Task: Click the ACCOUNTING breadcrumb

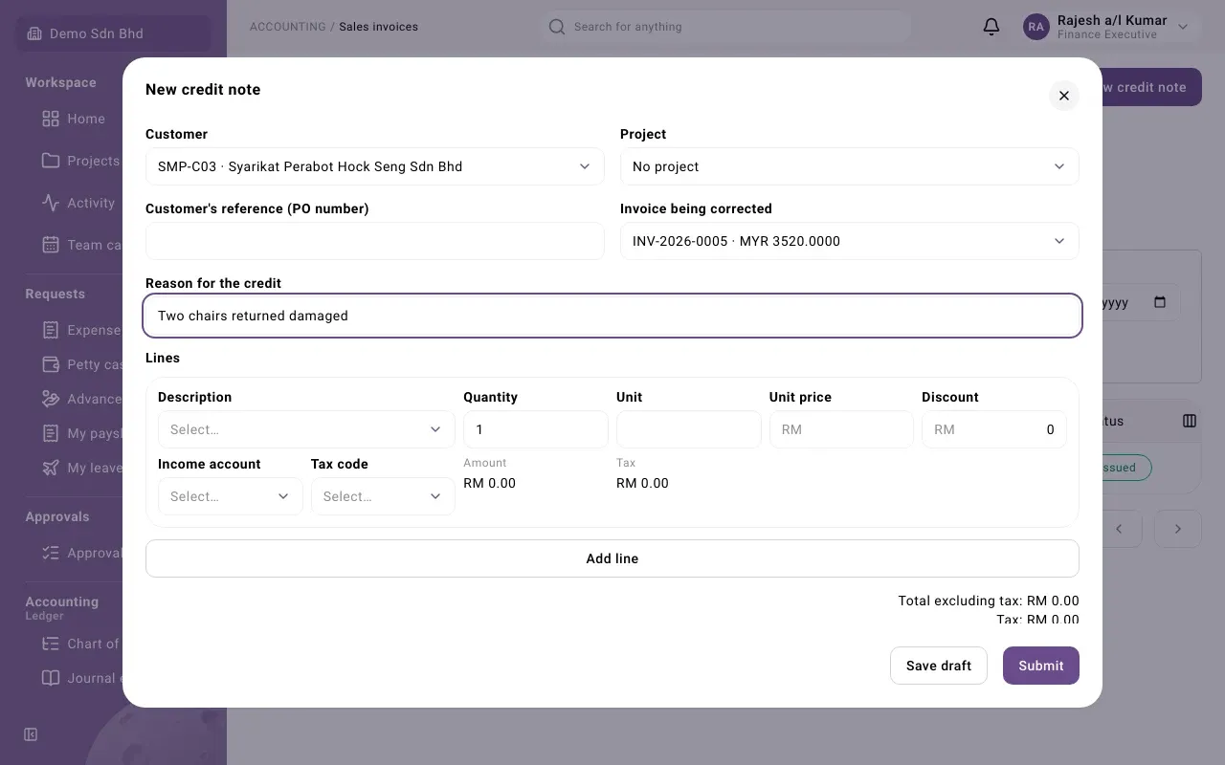Action: 288,27
